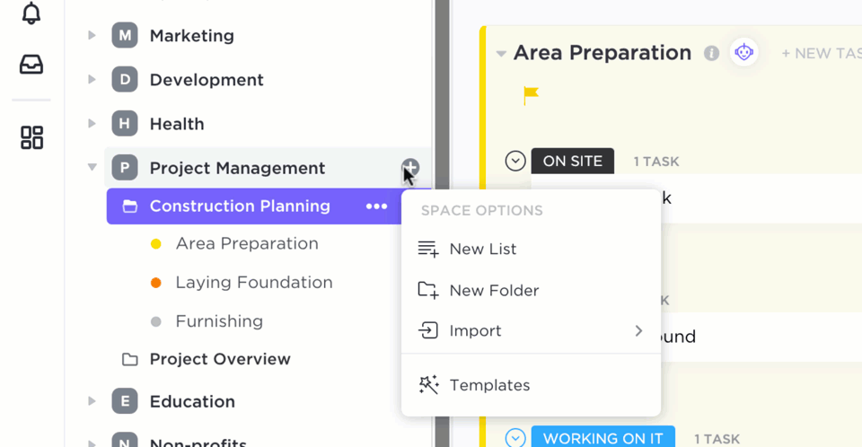This screenshot has width=862, height=447.
Task: Open Templates from the menu
Action: pos(489,385)
